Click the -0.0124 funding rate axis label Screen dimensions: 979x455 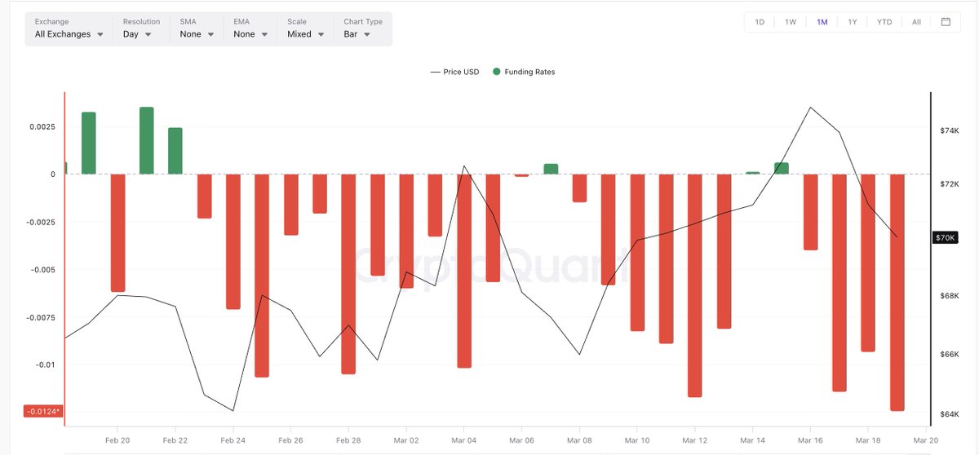(x=44, y=411)
